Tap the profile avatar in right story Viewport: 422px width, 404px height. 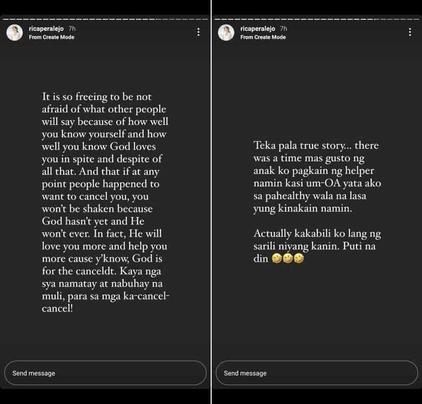[226, 33]
